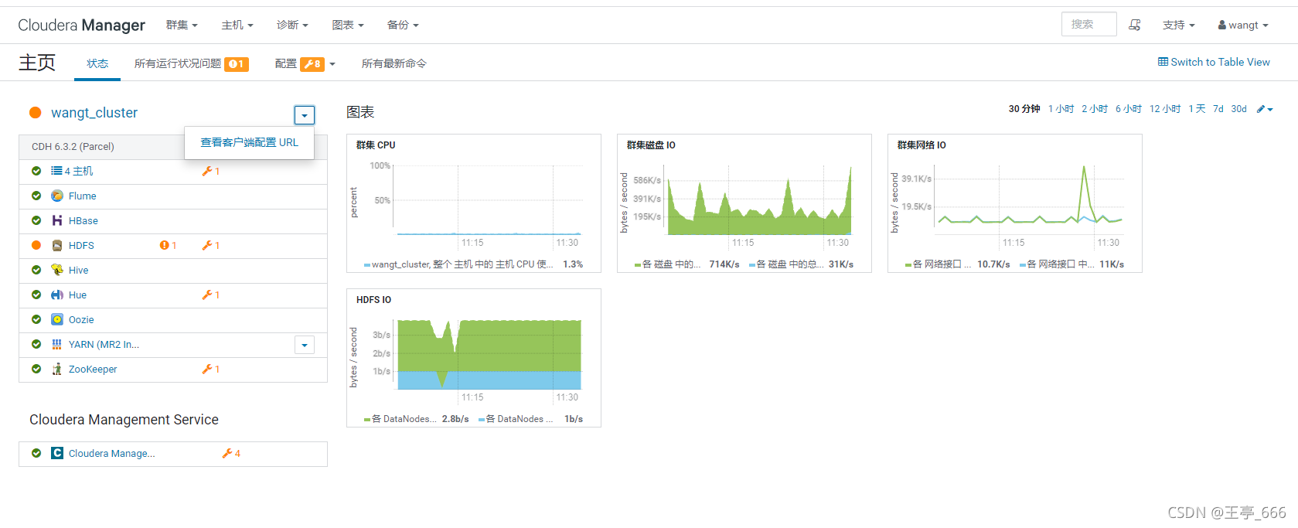Viewport: 1298px width, 528px height.
Task: Select the 30 分钟 time range
Action: point(1024,109)
